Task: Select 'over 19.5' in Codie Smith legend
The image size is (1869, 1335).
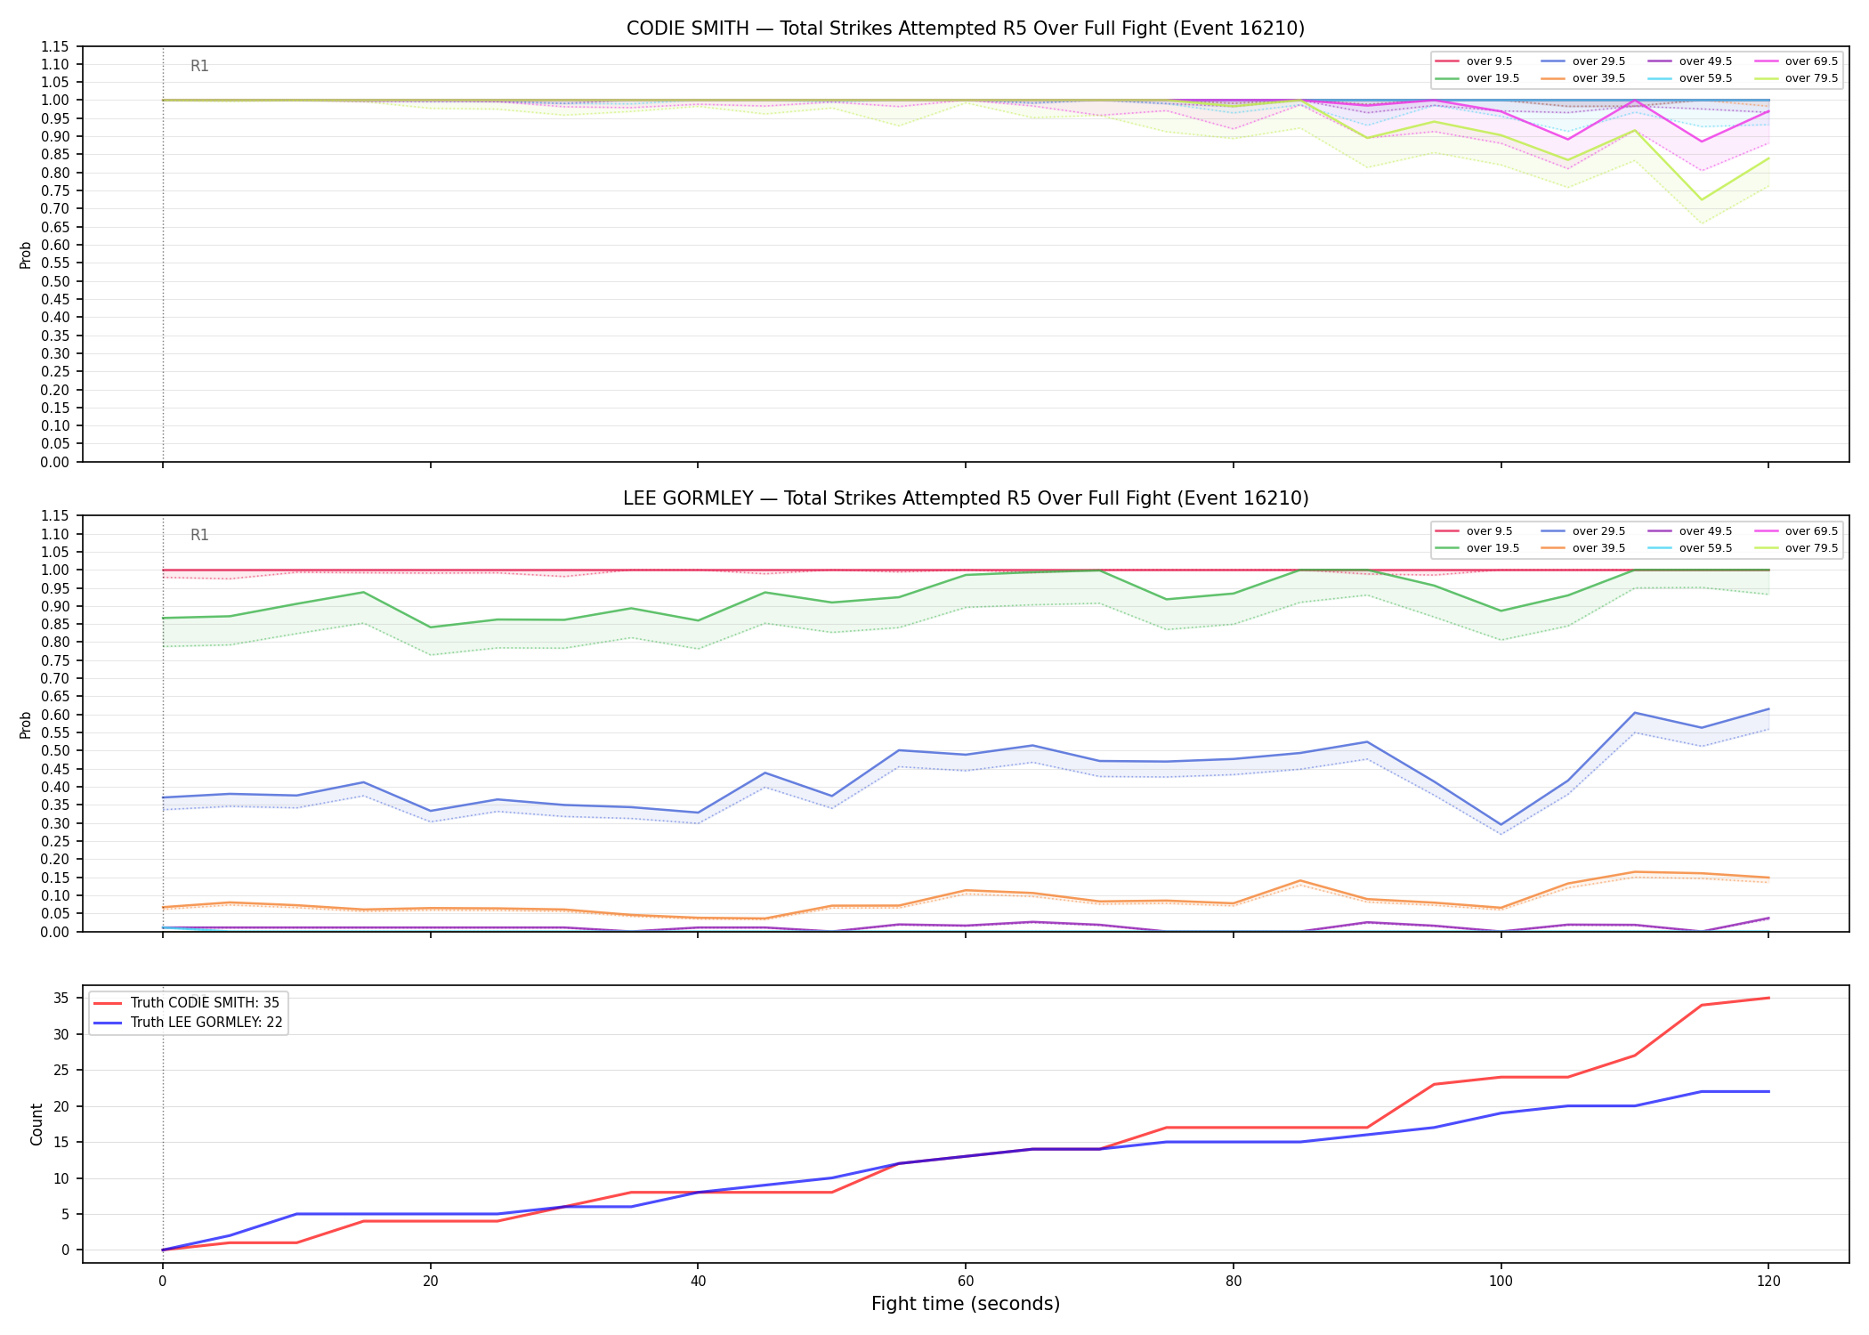Action: point(1477,78)
